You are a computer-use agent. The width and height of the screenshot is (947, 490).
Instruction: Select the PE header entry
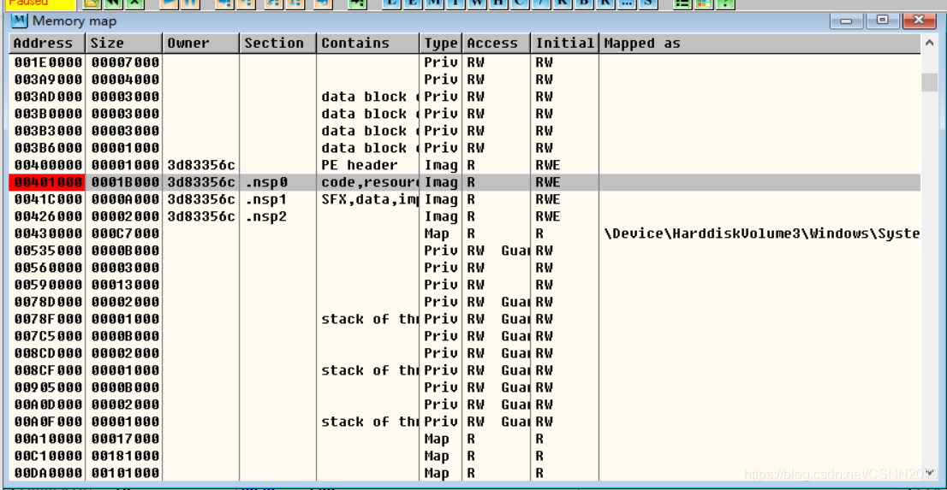pos(465,165)
